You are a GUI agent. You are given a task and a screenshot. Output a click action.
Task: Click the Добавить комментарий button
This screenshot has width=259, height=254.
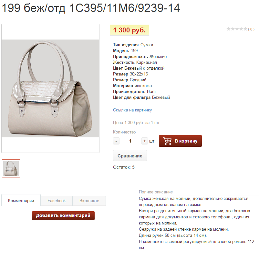(x=63, y=215)
